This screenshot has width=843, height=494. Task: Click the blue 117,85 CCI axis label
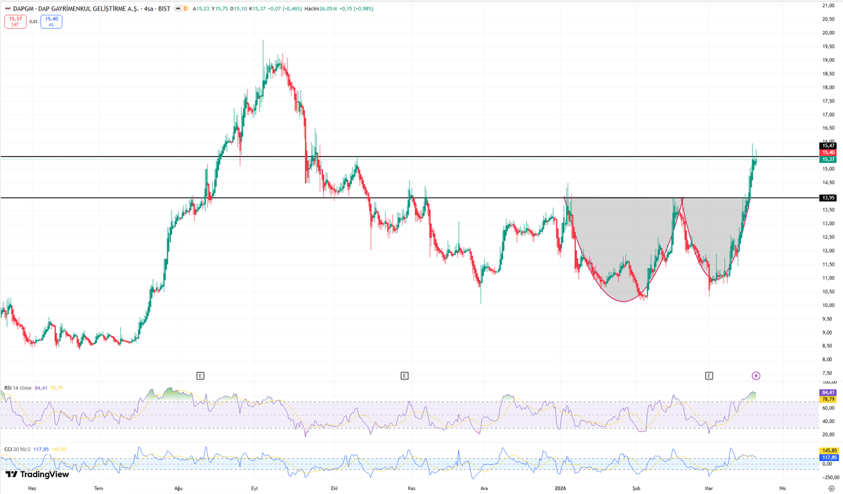828,457
